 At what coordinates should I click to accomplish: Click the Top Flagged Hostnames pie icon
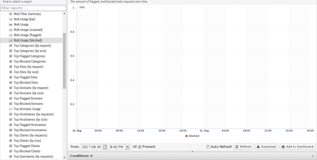coord(11,125)
